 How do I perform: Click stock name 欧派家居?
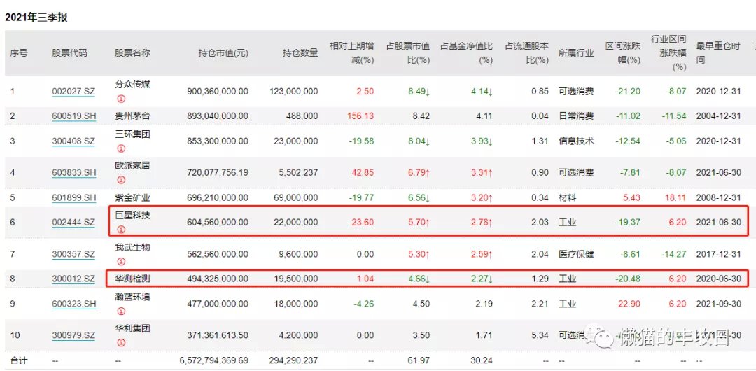click(x=132, y=166)
